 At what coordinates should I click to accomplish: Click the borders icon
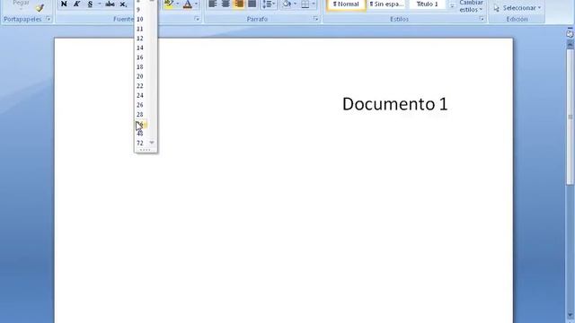click(305, 4)
